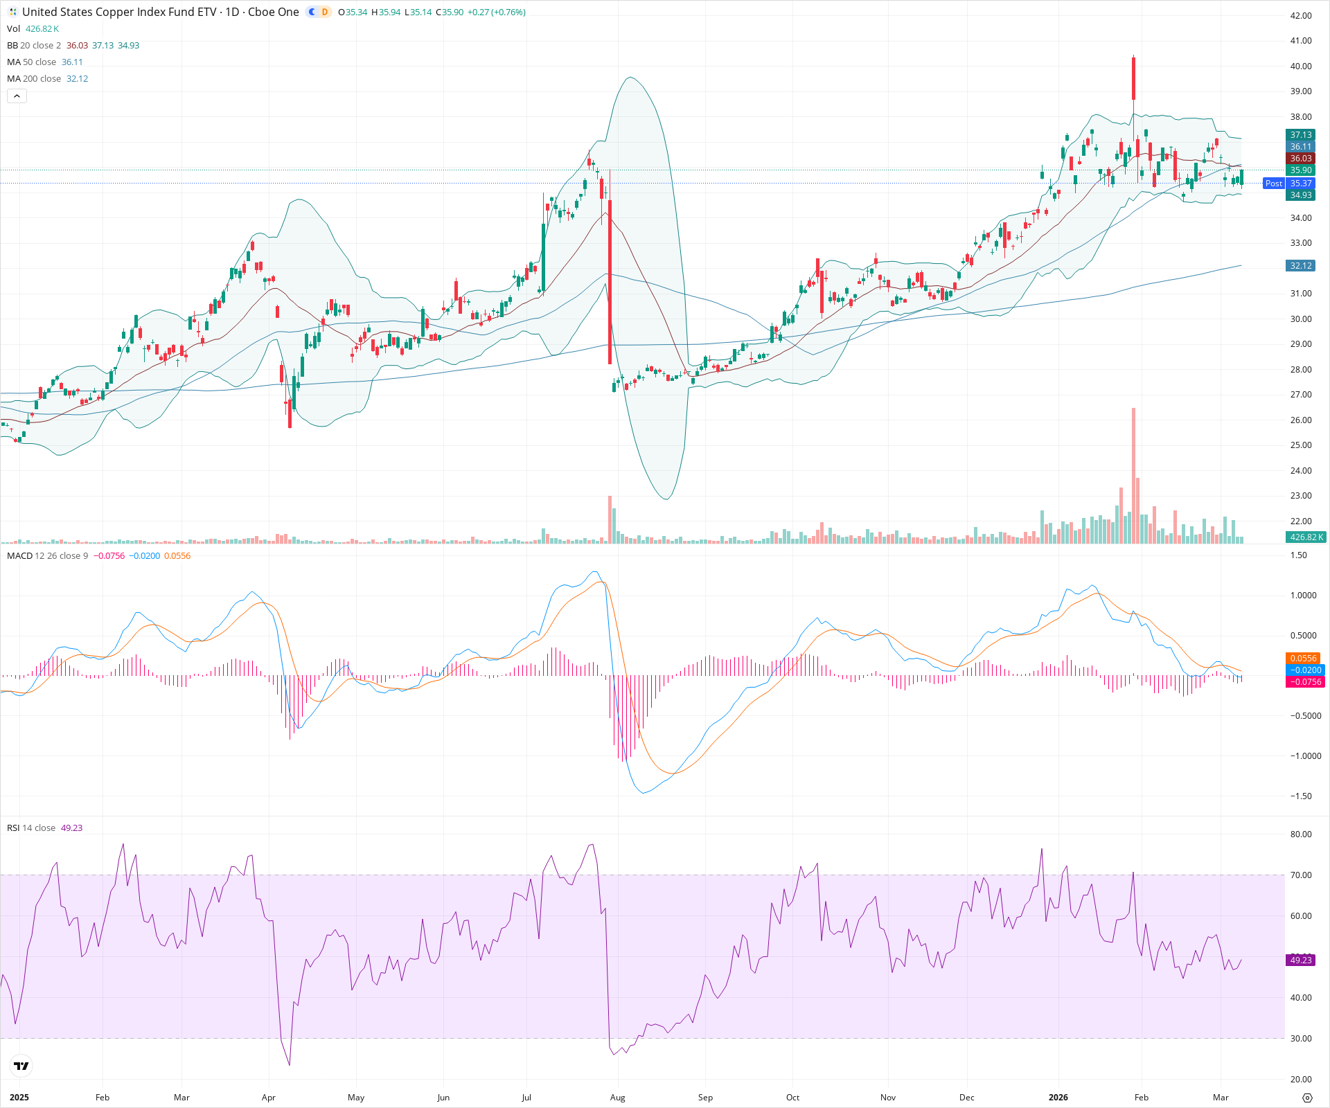Select the "BB 20 close 2" indicator label
The width and height of the screenshot is (1330, 1108).
(31, 45)
